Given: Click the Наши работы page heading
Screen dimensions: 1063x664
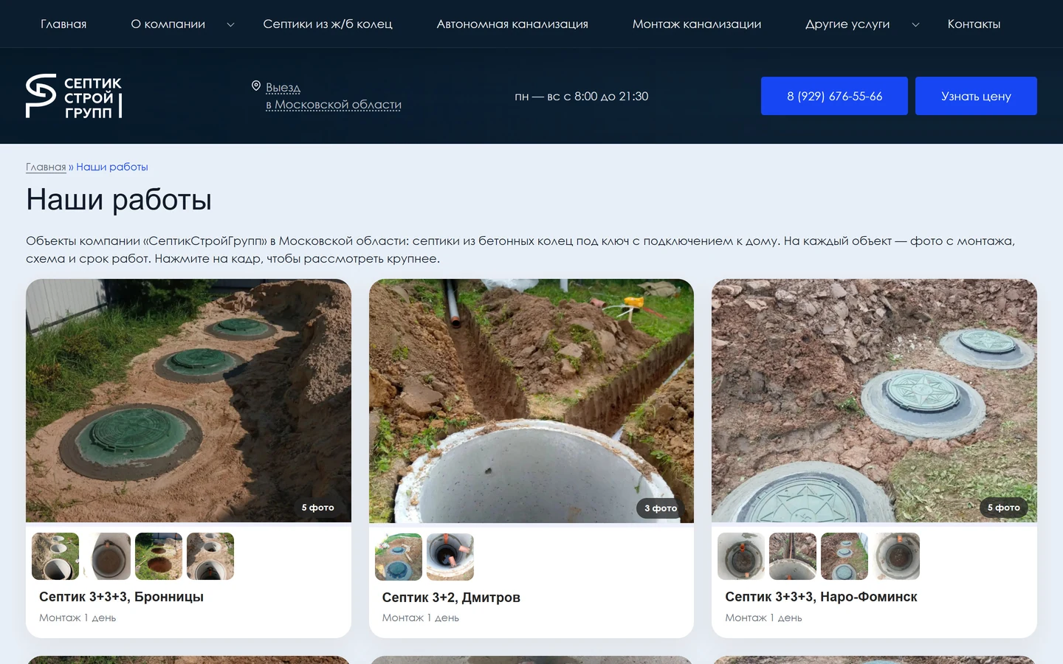Looking at the screenshot, I should [x=119, y=200].
